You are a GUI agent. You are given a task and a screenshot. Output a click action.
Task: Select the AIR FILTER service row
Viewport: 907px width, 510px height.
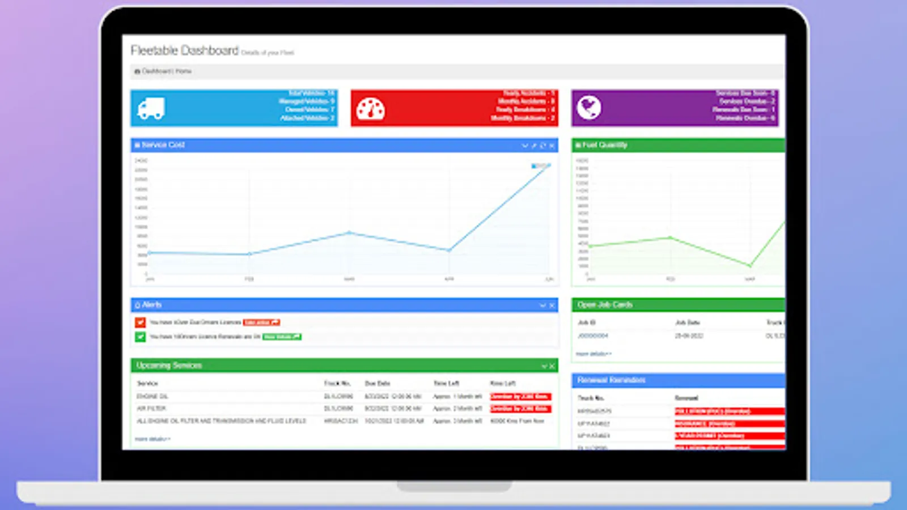click(x=344, y=409)
